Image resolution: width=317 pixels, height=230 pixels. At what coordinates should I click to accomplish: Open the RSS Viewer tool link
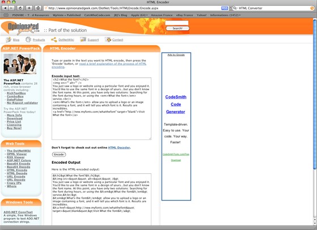click(x=15, y=157)
